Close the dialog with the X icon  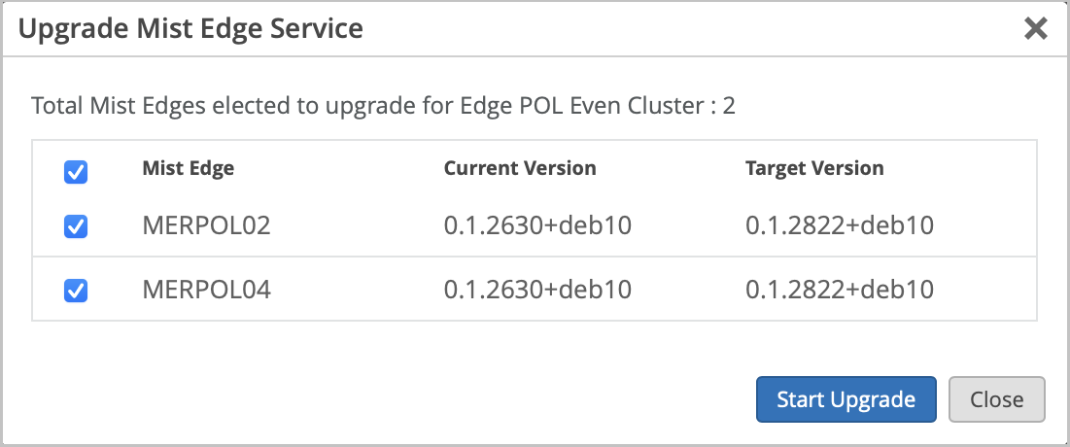pyautogui.click(x=1036, y=29)
